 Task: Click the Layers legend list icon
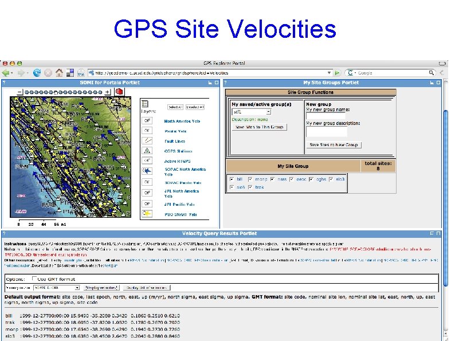point(145,104)
